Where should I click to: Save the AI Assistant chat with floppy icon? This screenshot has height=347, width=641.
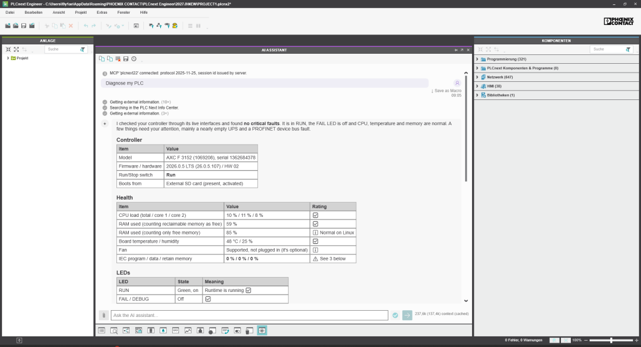[x=126, y=59]
